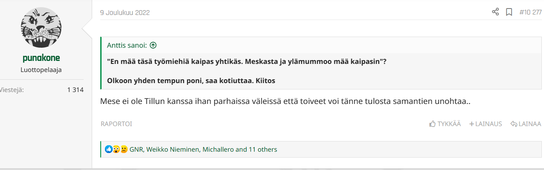Open Michallero's profile link
The width and height of the screenshot is (544, 170).
pyautogui.click(x=218, y=150)
